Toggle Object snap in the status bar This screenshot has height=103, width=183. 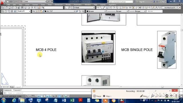pos(42,96)
